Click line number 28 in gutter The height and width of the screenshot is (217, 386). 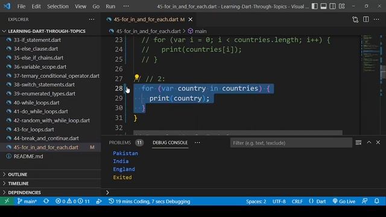tap(119, 89)
